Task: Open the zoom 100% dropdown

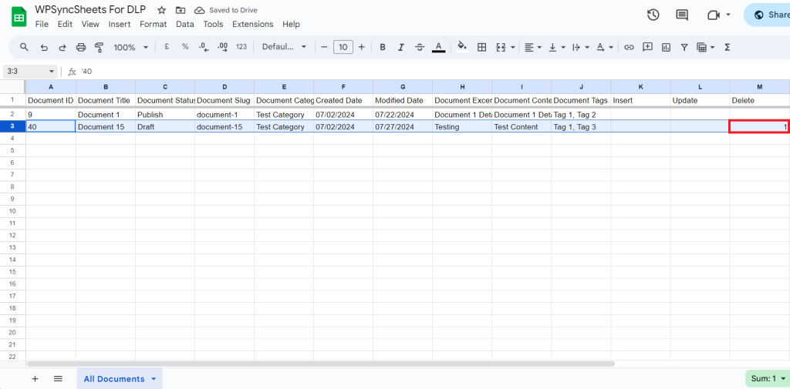Action: (131, 47)
